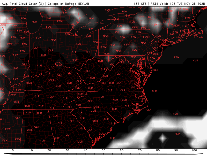Screen dimensions: 207x155
Task: Click the BKN label in eastern New York
Action: click(x=157, y=25)
